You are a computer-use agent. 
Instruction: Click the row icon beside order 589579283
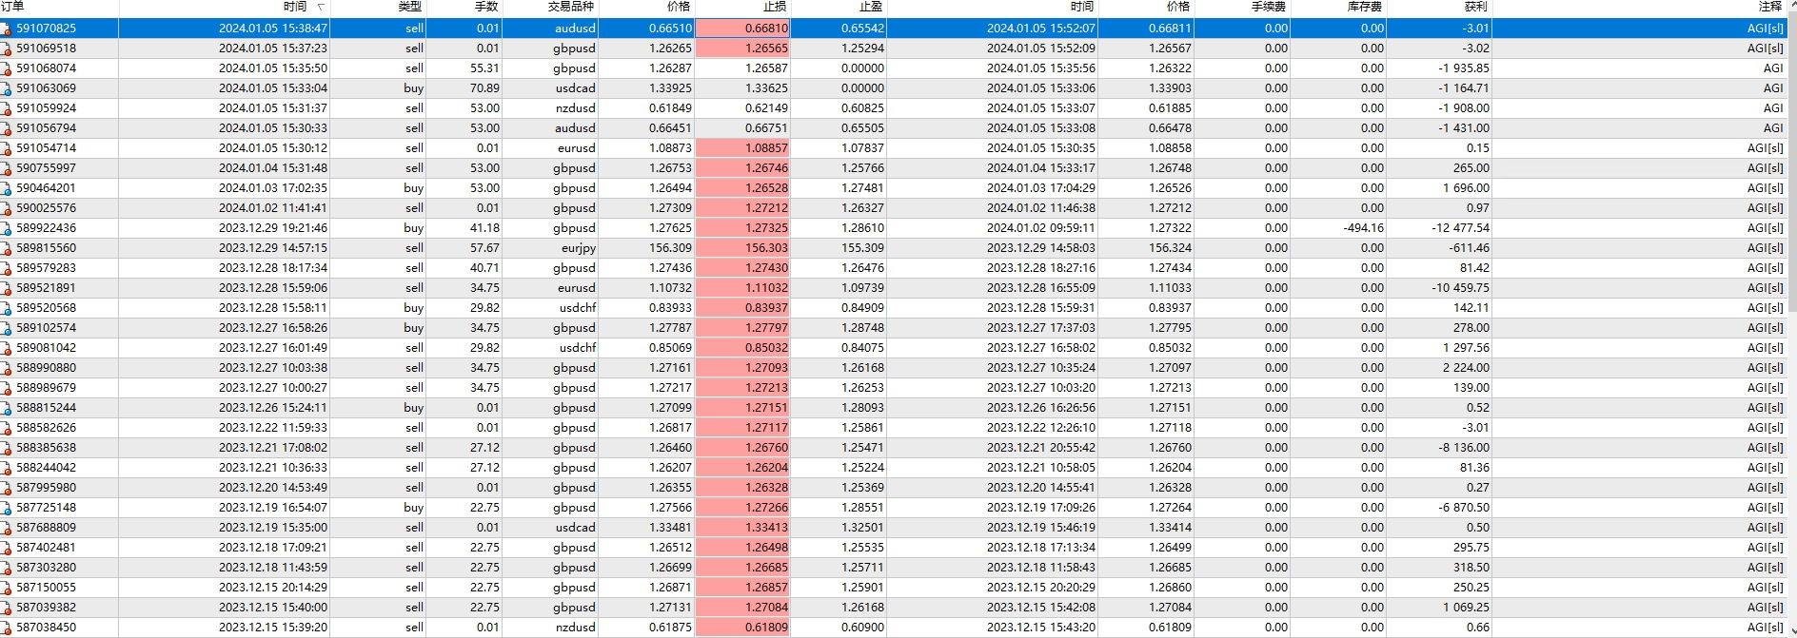(x=7, y=268)
